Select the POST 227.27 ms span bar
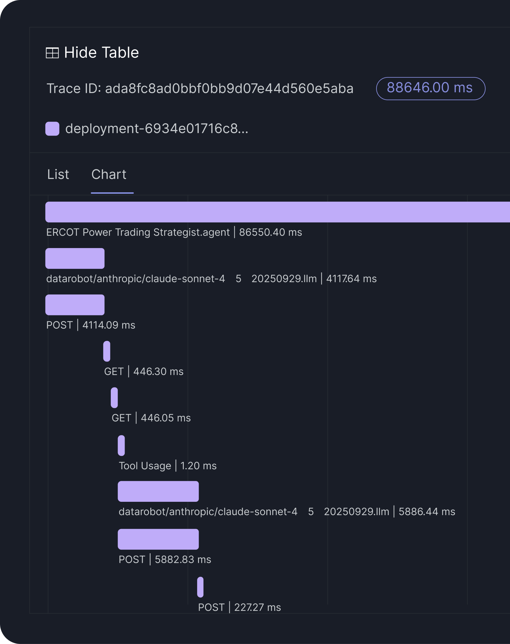The image size is (510, 644). 200,587
